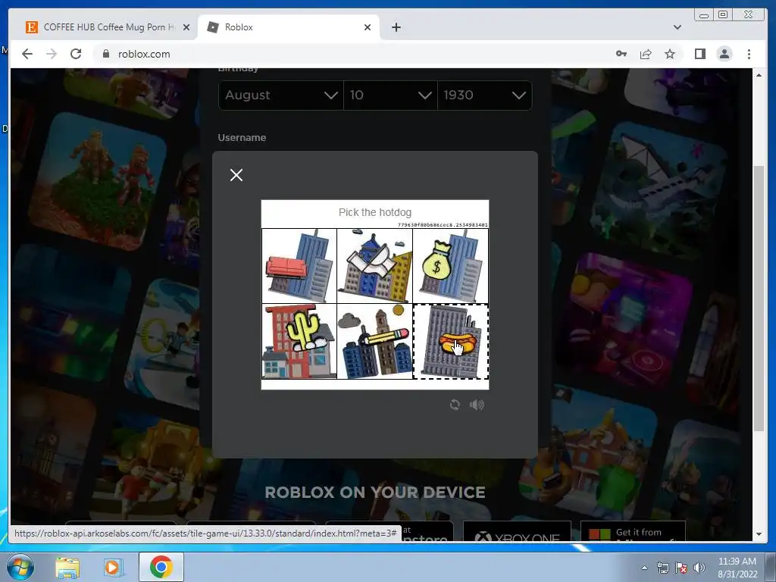Open the system volume tray icon
Screen dimensions: 776x582
coord(699,568)
